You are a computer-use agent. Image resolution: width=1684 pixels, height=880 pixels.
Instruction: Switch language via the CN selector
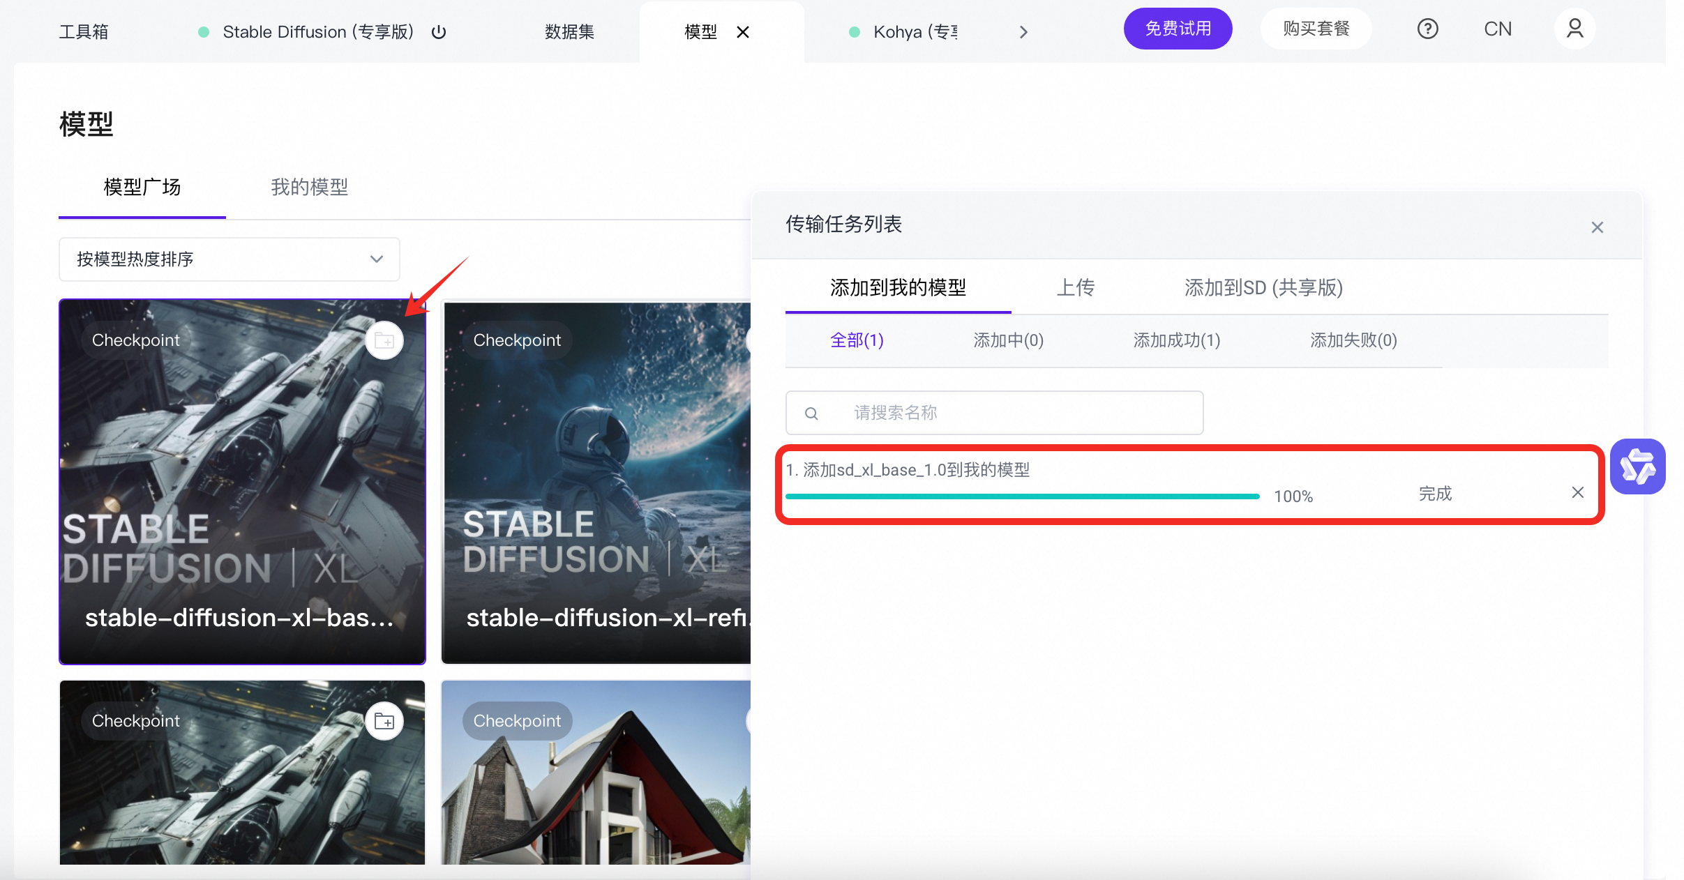pos(1497,29)
